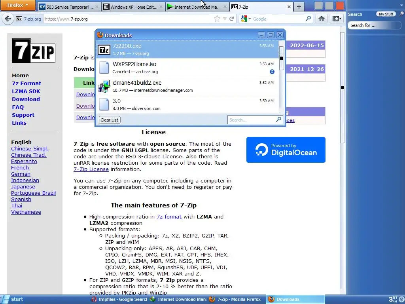Close the 7-Zip browser tab

pyautogui.click(x=289, y=7)
